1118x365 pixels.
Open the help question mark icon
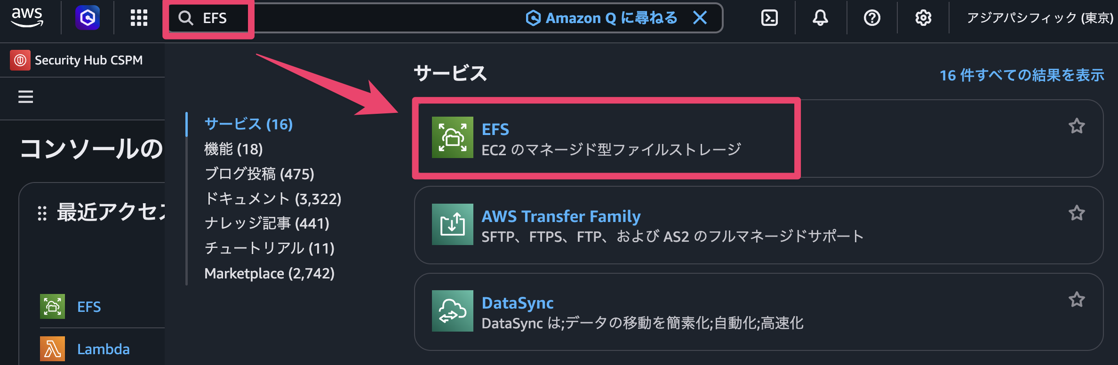pos(872,18)
